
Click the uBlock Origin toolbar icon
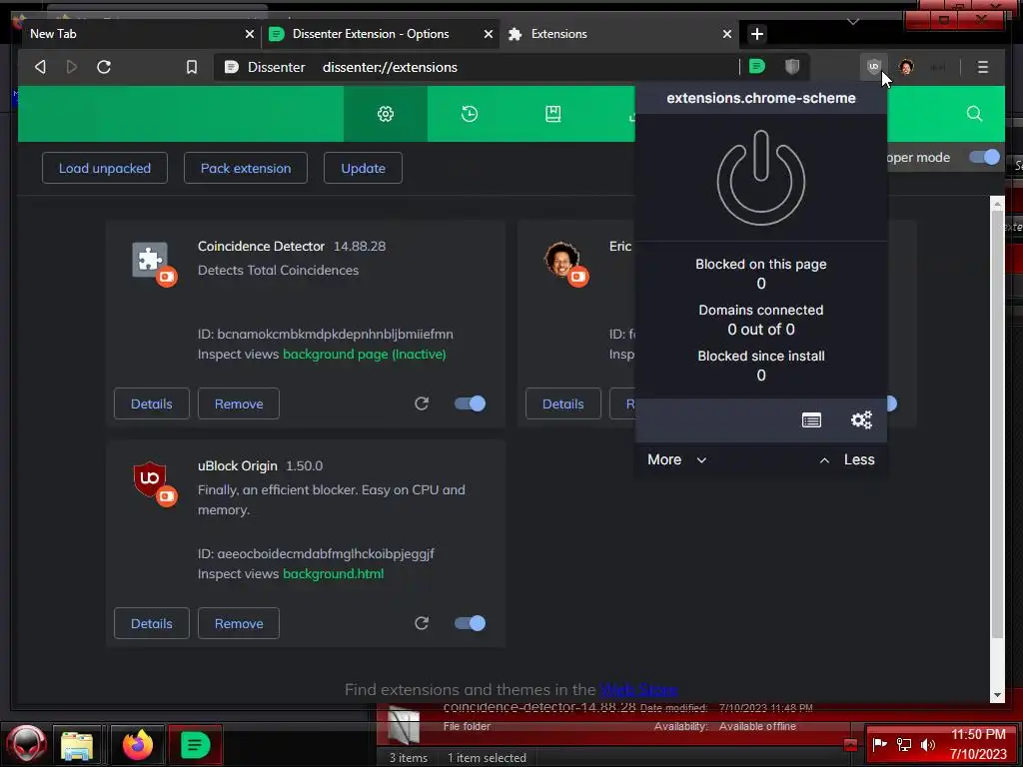tap(873, 67)
